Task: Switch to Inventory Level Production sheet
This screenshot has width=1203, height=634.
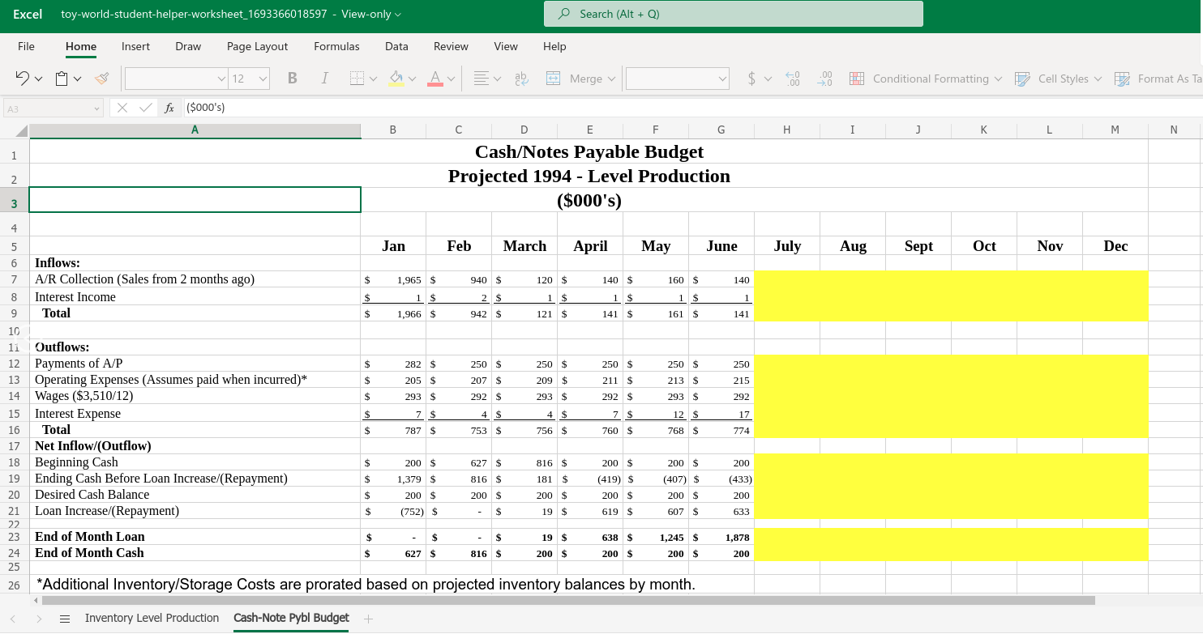Action: (152, 618)
